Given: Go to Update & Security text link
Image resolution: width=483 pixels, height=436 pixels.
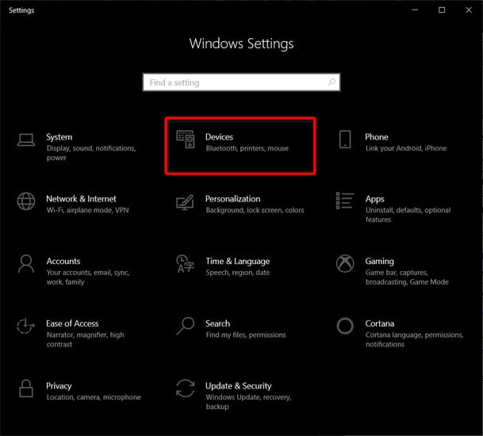Looking at the screenshot, I should click(238, 386).
